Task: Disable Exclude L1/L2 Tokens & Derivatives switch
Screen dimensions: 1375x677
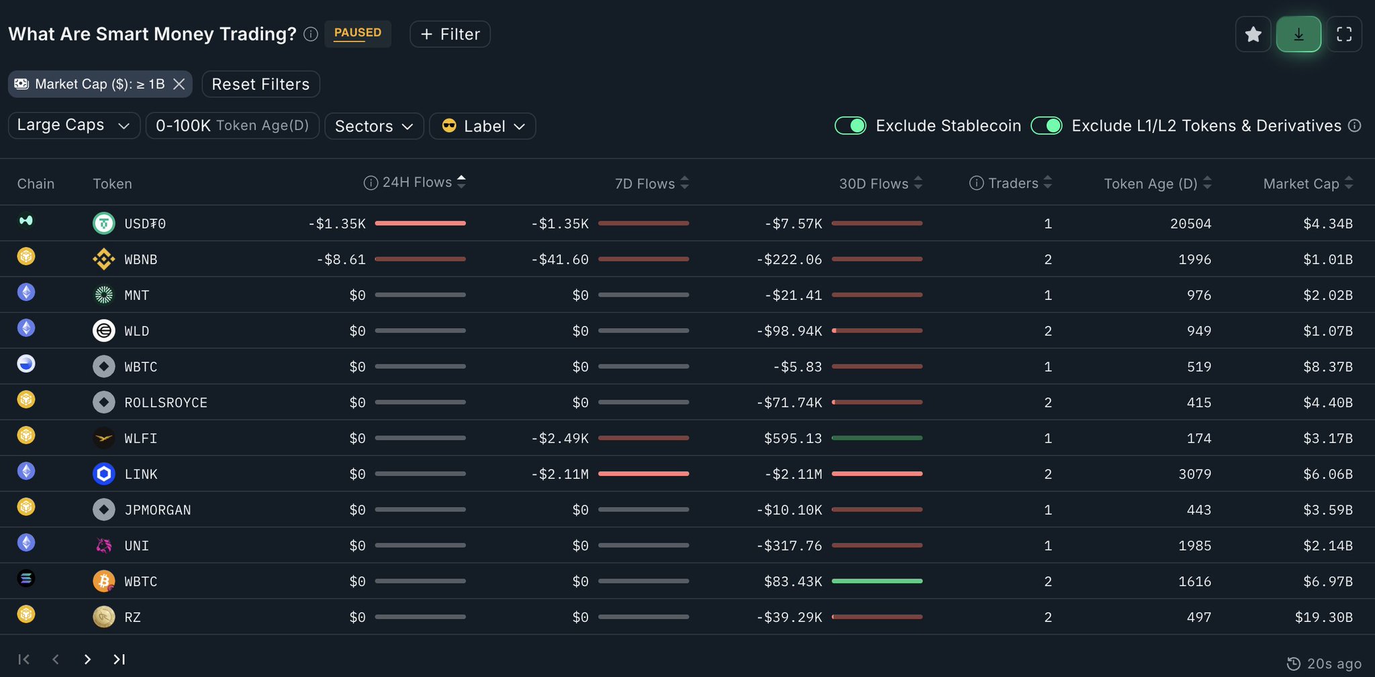Action: (x=1046, y=126)
